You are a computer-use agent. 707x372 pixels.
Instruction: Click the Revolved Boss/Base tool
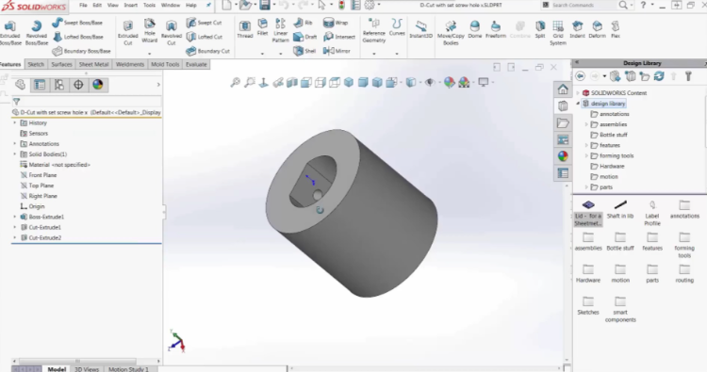36,32
